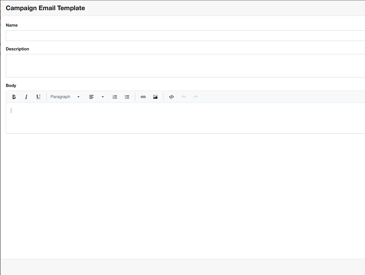
Task: Focus the Description text area
Action: pos(185,66)
